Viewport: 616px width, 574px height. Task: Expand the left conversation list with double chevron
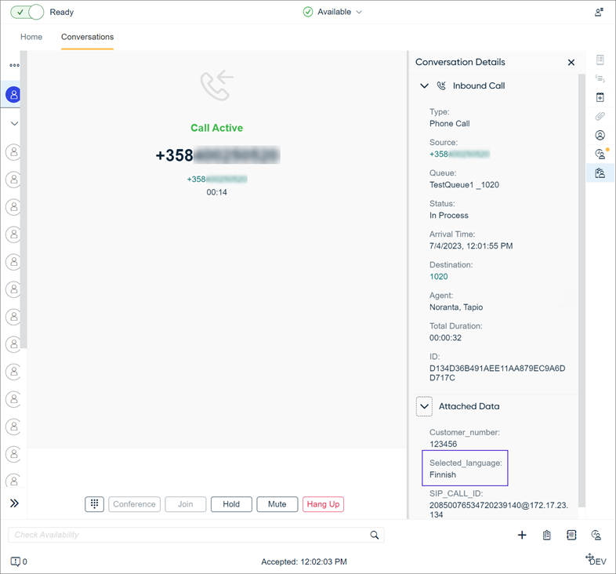tap(14, 503)
